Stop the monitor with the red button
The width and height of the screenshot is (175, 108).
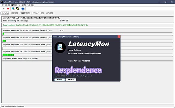8,9
